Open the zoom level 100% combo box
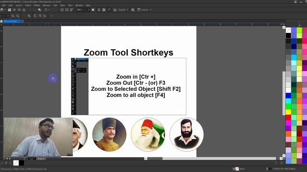The width and height of the screenshot is (307, 172). [x=83, y=10]
